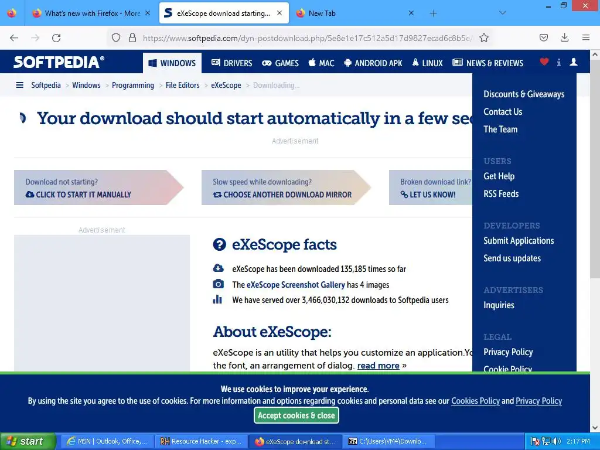This screenshot has height=450, width=600.
Task: Click the read more link
Action: 378,366
